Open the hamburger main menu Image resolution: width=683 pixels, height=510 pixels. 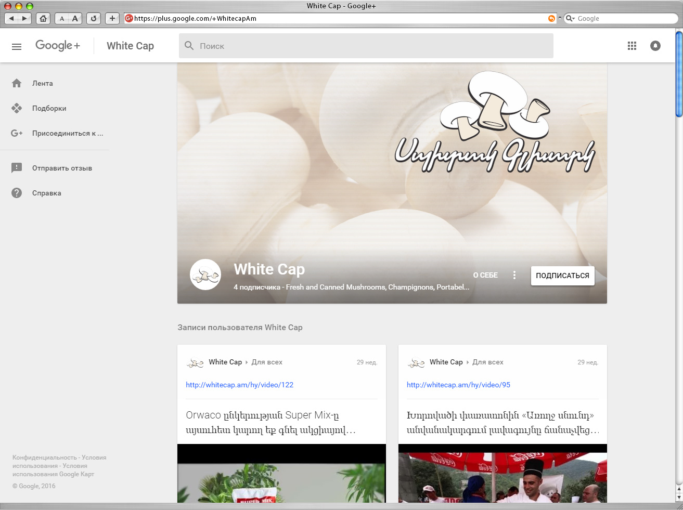17,46
